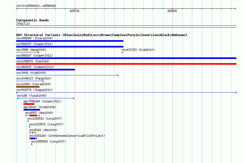
Task: Open the nsv472253 (Kidd2010) label
Action: (138, 50)
